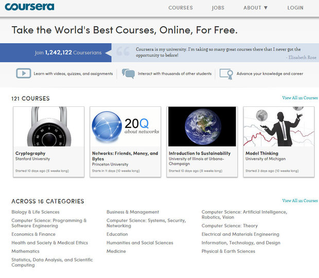
Task: Go to the JOBS page
Action: point(218,8)
